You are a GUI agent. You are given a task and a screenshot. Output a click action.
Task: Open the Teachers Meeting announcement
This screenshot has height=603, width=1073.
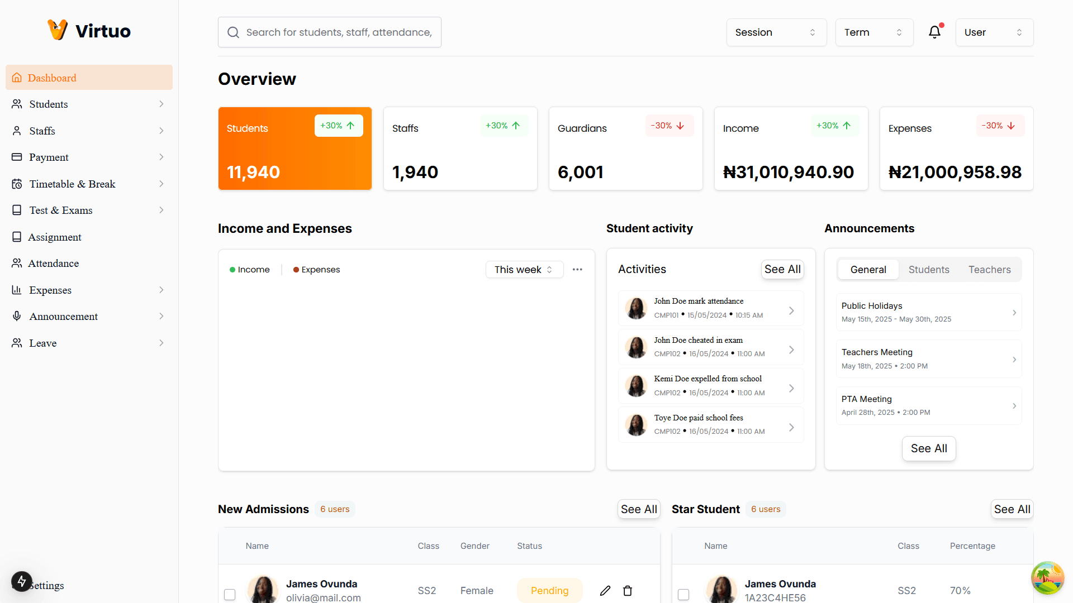tap(929, 359)
